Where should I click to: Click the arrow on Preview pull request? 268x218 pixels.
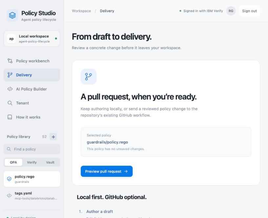[126, 171]
